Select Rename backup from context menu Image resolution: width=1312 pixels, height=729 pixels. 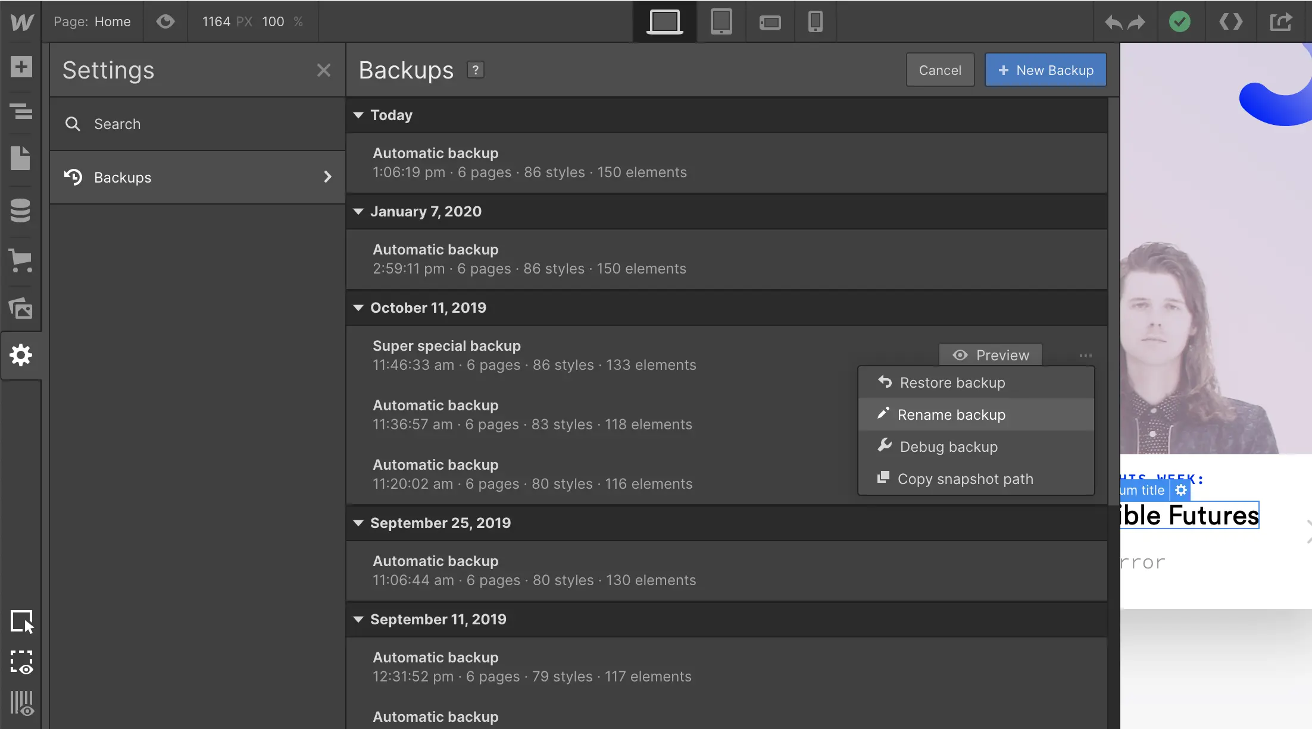[951, 415]
